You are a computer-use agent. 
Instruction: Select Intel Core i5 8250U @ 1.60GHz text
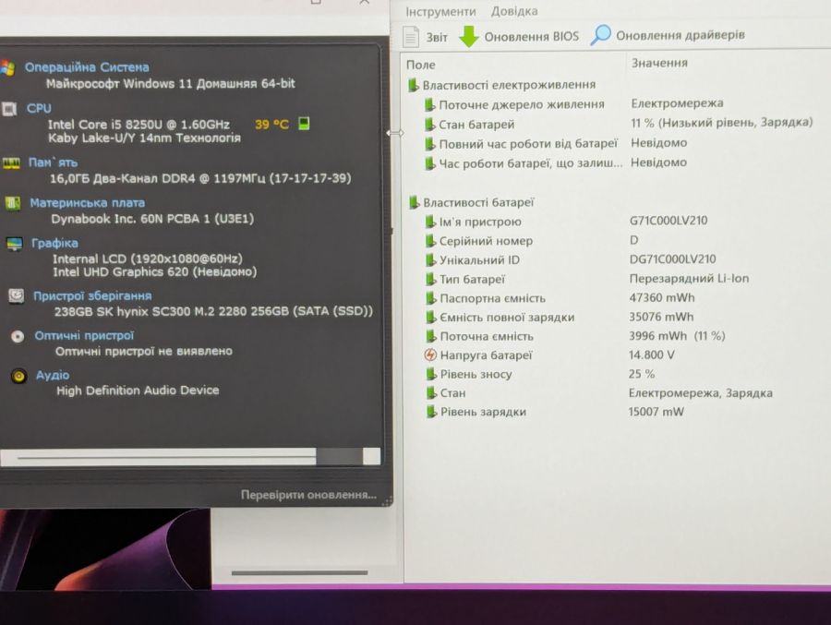[x=138, y=125]
